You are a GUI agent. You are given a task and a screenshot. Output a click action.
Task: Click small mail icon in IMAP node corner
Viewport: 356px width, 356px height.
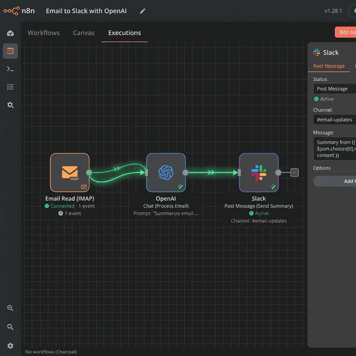pos(83,187)
